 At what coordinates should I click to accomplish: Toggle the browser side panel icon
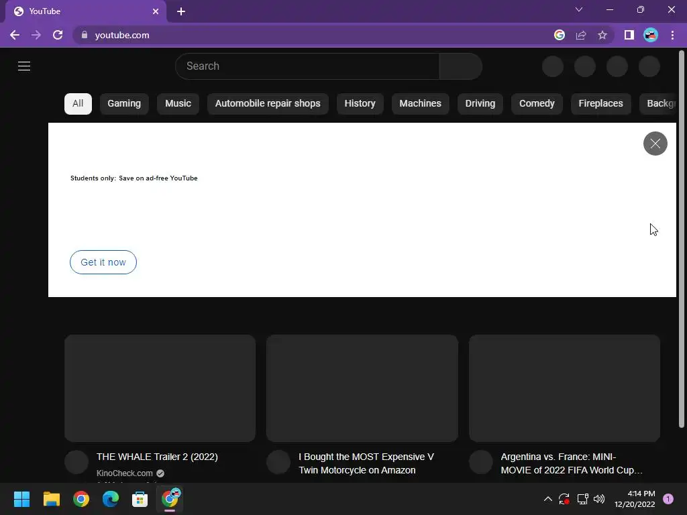pos(629,35)
